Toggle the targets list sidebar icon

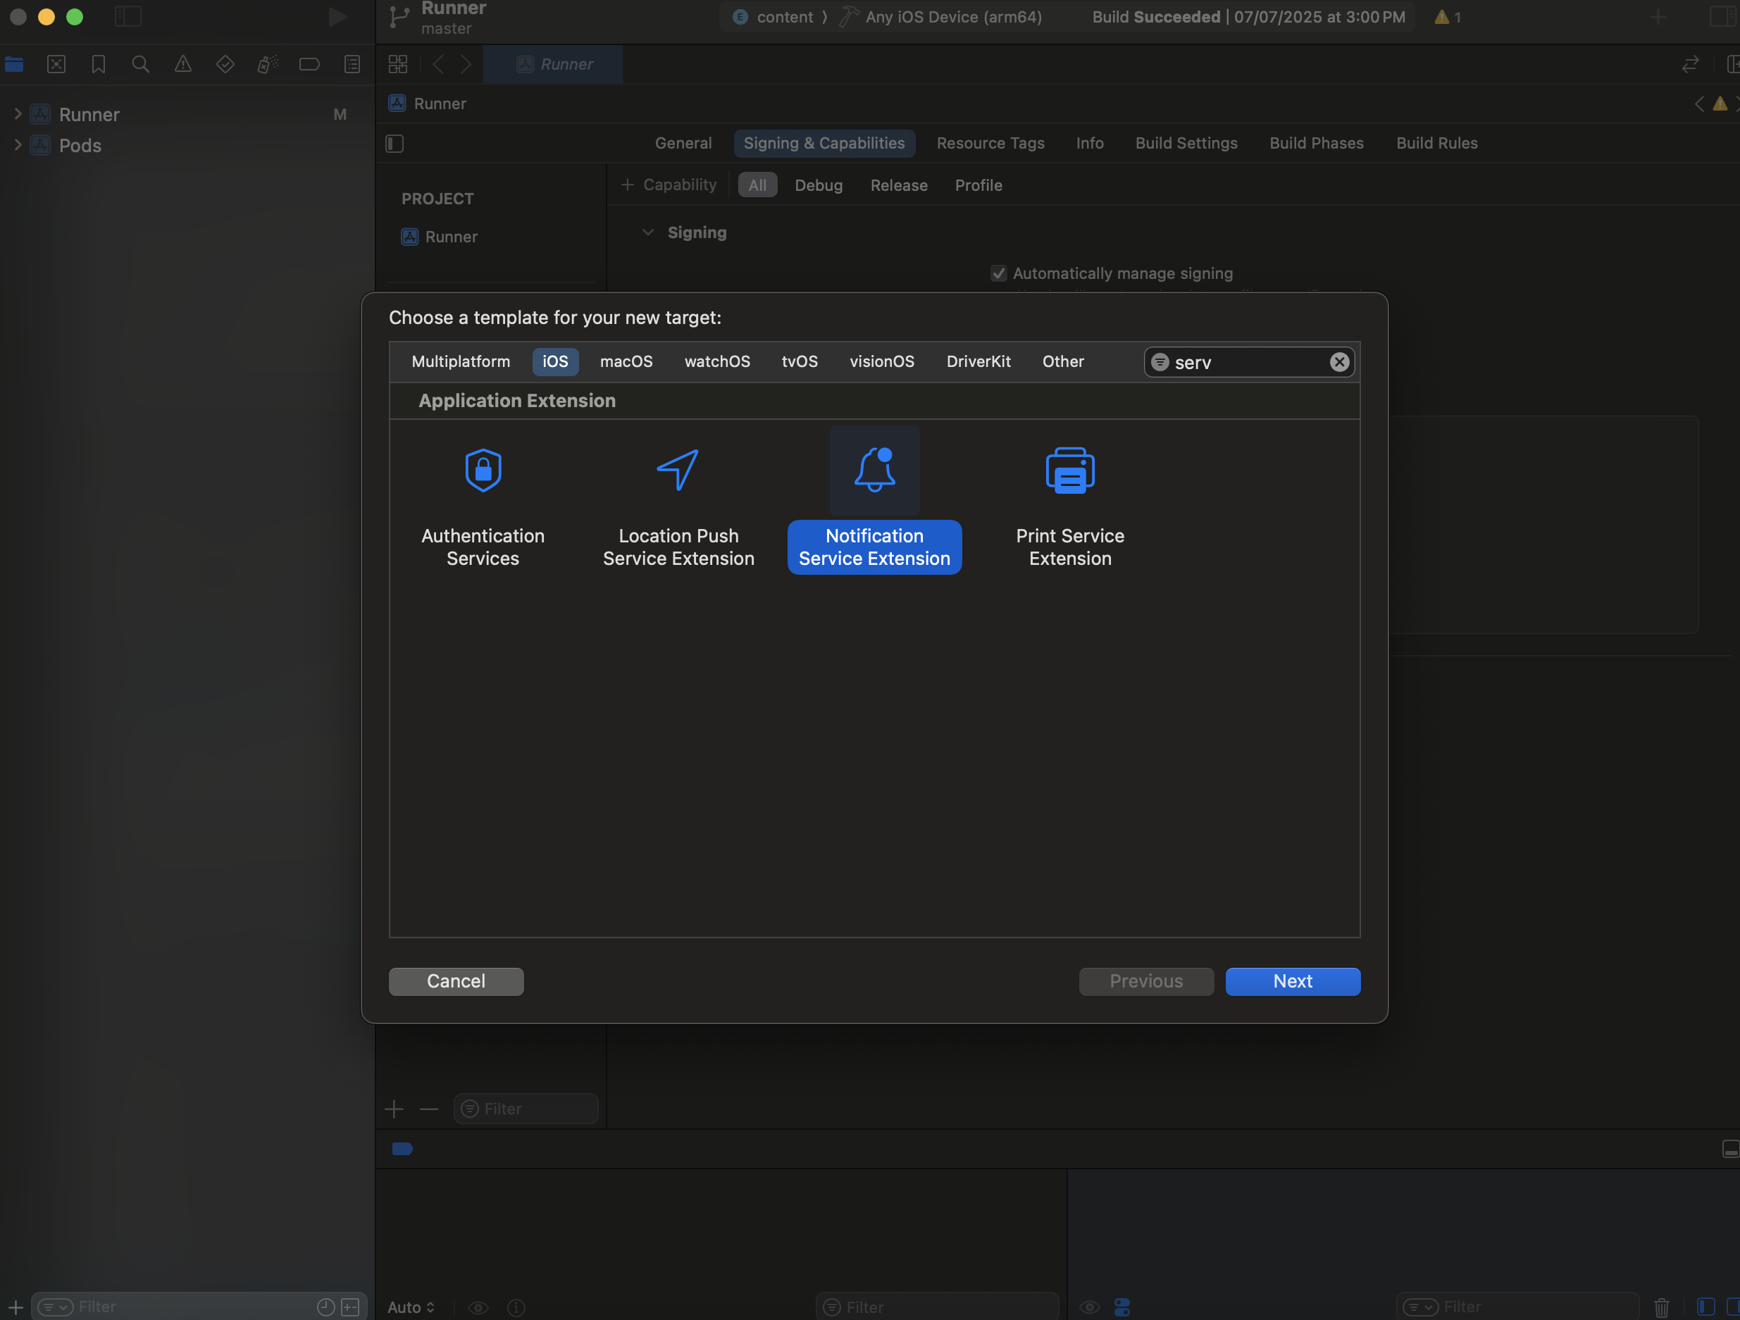[395, 143]
